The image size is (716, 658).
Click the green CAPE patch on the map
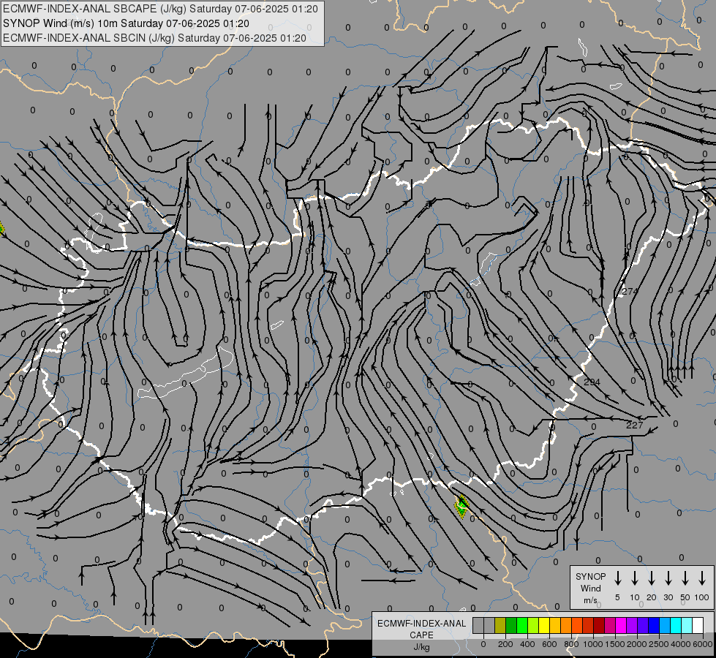point(461,507)
